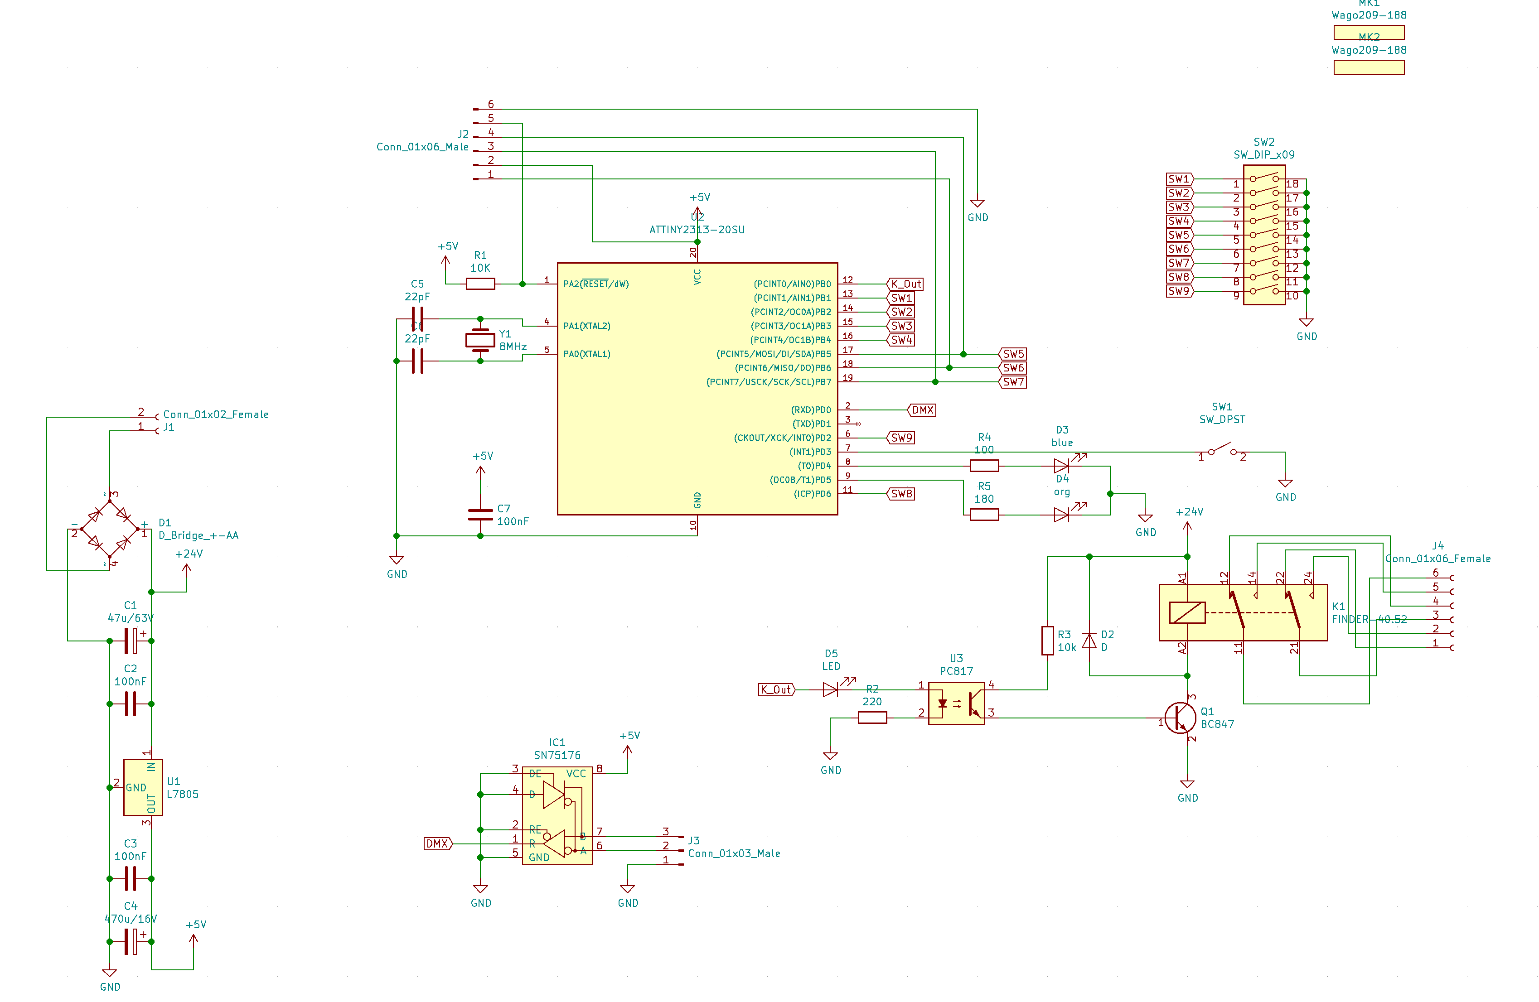Click the D1 bridge rectifier symbol

(109, 529)
